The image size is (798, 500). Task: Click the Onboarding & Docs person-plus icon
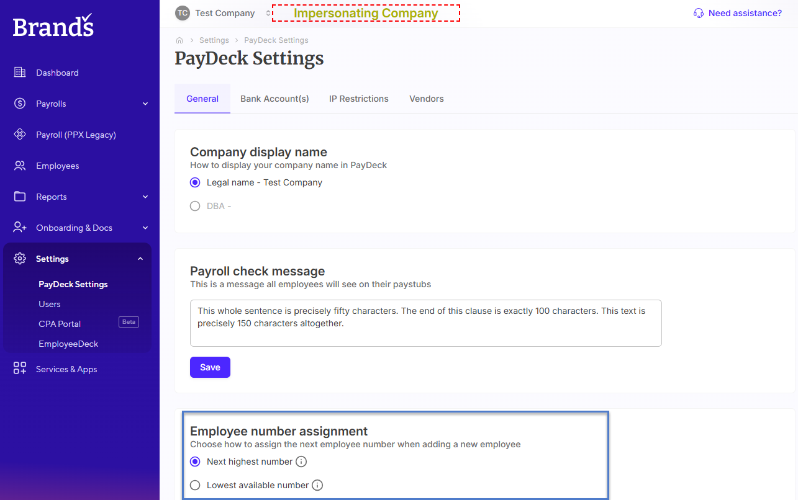tap(20, 228)
